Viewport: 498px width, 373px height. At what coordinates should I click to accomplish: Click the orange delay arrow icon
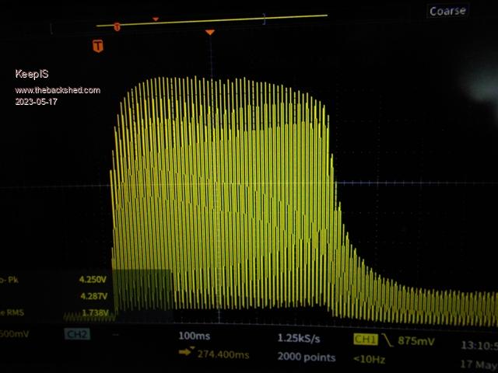coord(187,353)
